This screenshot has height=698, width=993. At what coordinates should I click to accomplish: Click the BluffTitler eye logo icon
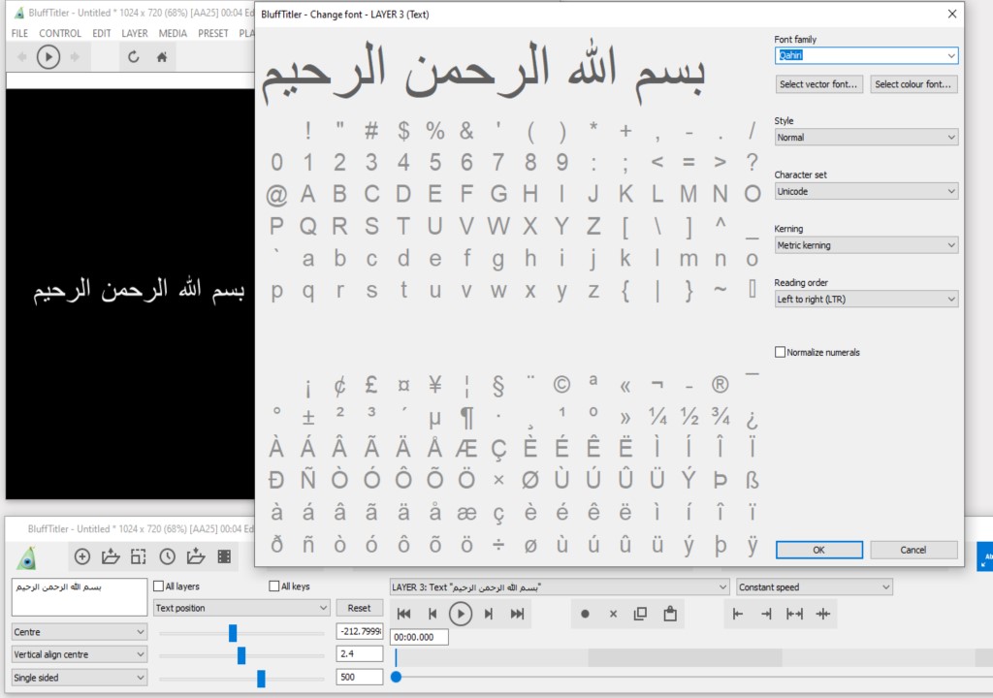point(27,558)
